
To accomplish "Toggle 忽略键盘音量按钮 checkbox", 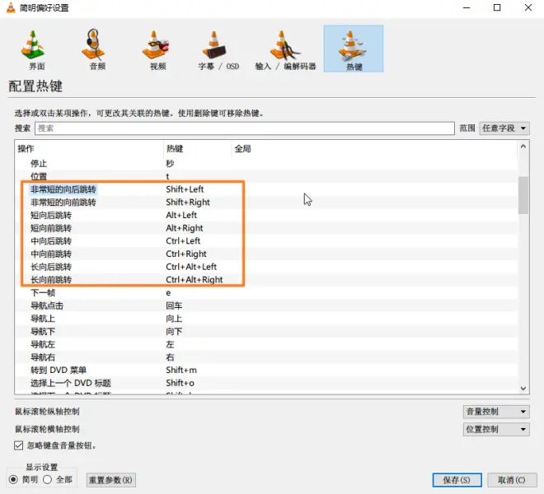I will click(19, 445).
